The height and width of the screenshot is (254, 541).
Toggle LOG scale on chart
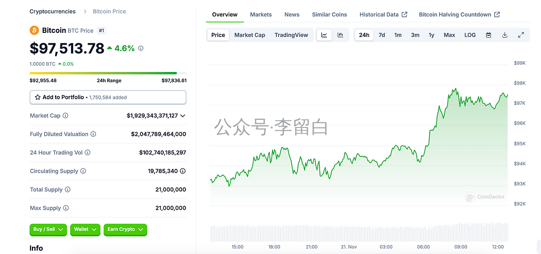[x=470, y=35]
